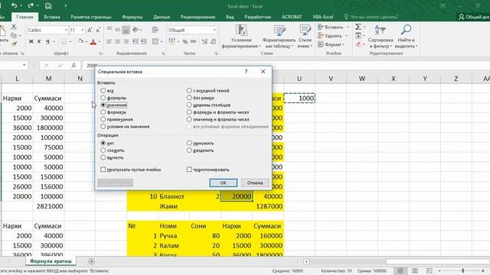Open the 'Главная' ribbon tab
490x275 pixels.
coord(24,17)
